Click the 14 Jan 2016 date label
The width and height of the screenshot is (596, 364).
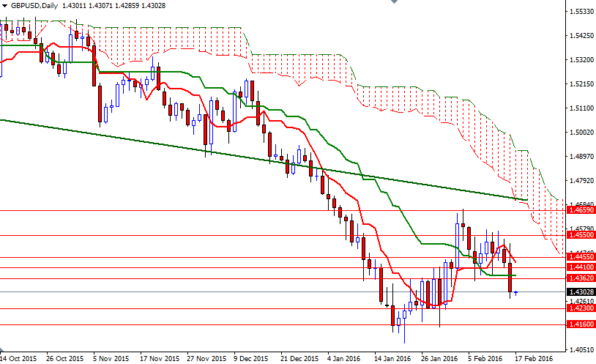click(x=392, y=358)
